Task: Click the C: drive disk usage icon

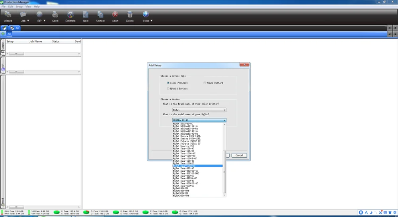Action: click(x=57, y=212)
